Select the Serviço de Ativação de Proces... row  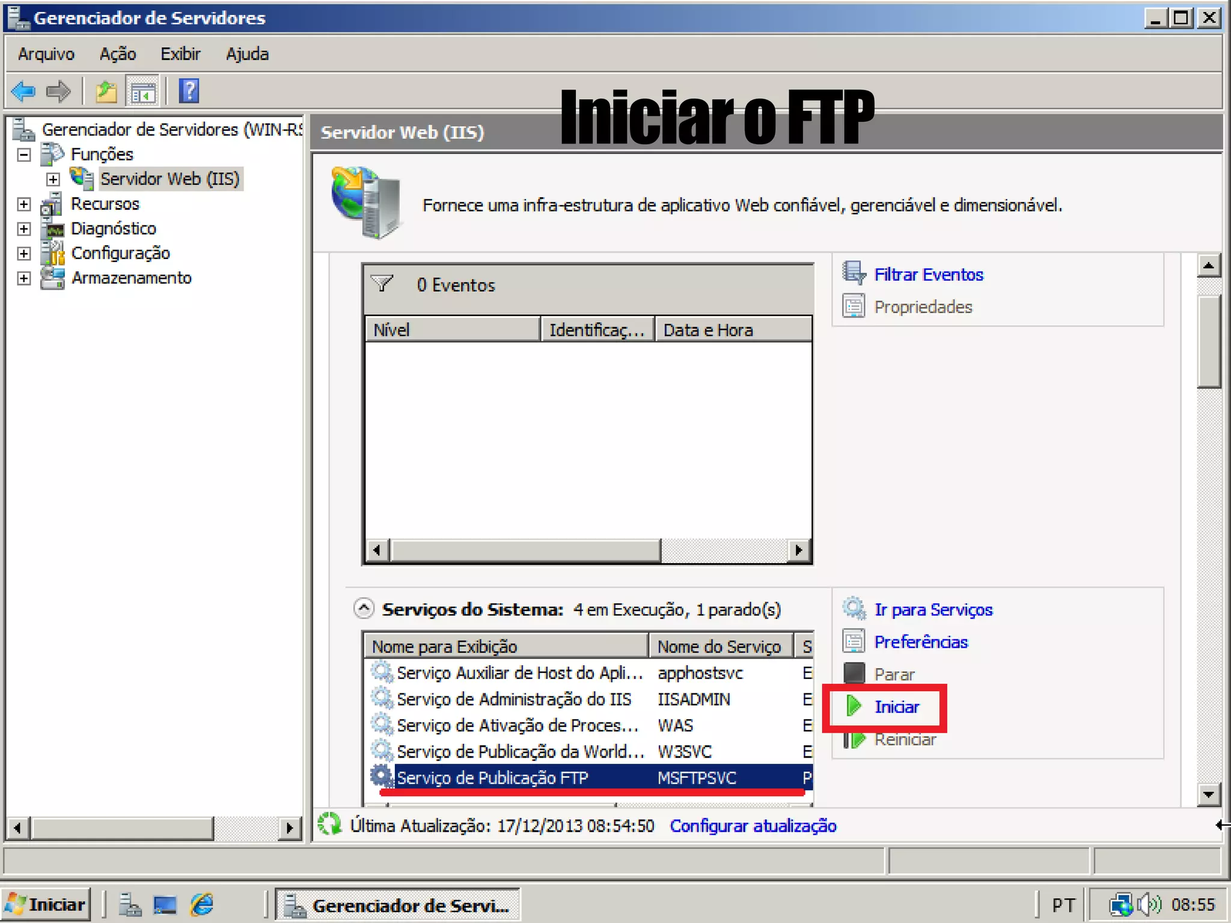click(590, 725)
